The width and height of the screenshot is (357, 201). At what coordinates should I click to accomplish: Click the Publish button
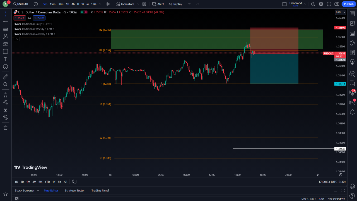[349, 4]
